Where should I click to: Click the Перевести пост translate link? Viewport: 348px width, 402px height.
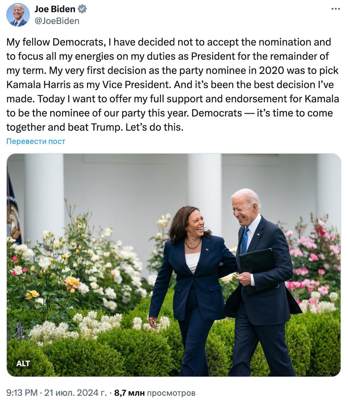coord(36,141)
